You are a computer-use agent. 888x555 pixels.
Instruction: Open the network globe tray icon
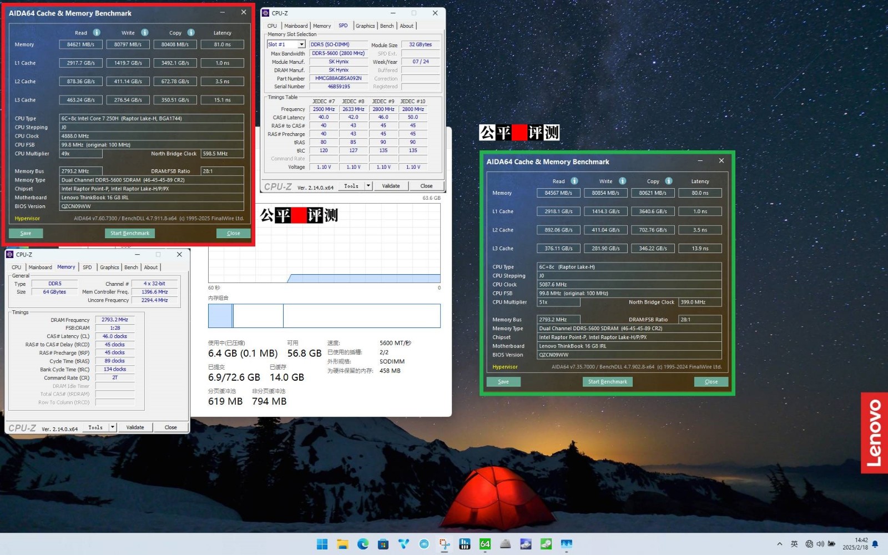809,544
